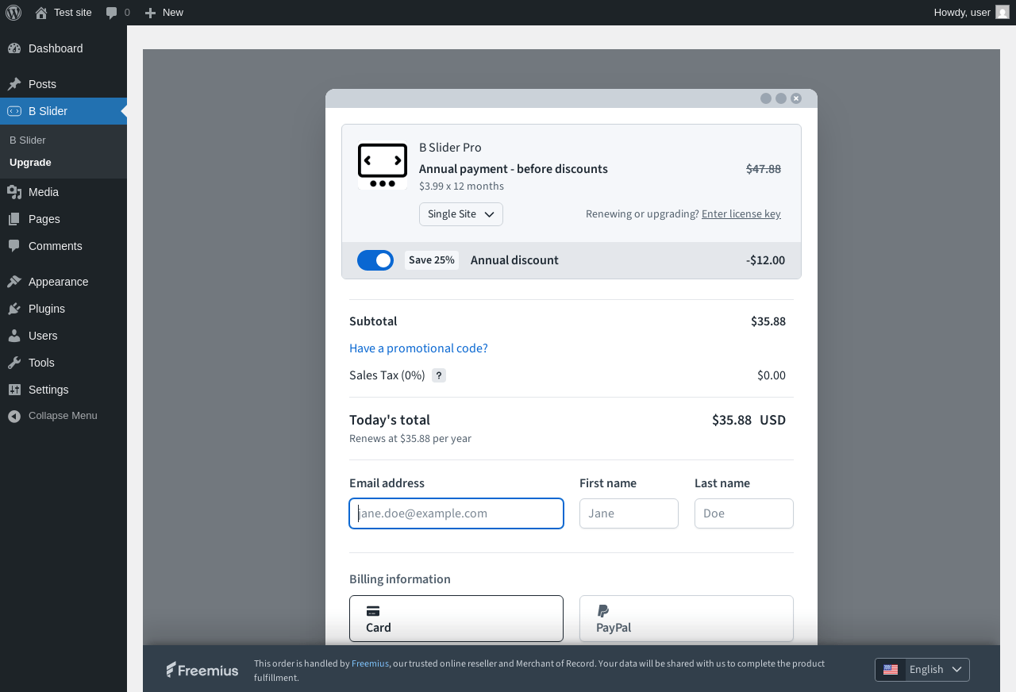1016x692 pixels.
Task: Select PayPal payment method
Action: tap(687, 618)
